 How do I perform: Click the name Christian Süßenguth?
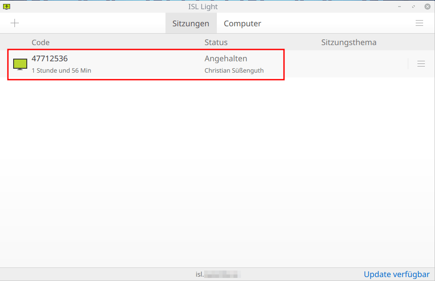(234, 70)
